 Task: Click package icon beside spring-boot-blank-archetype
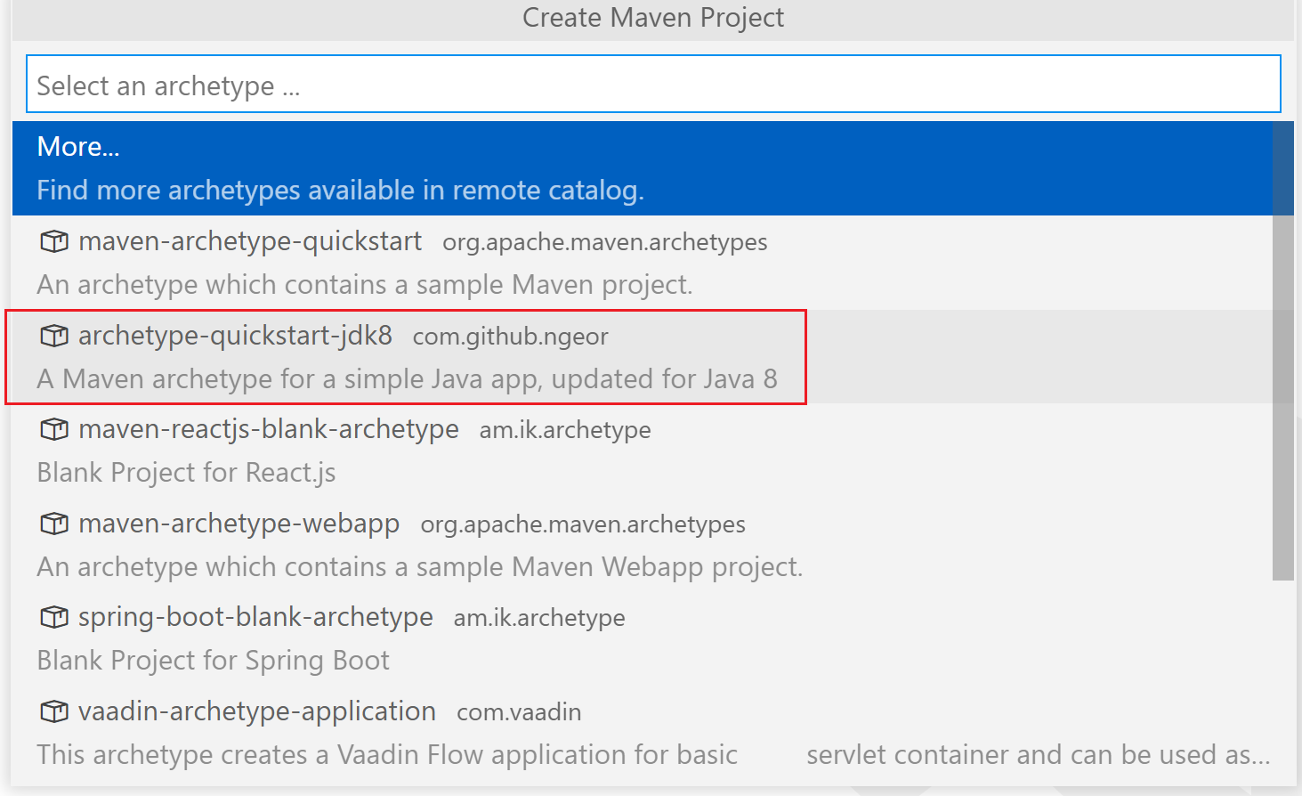(54, 617)
